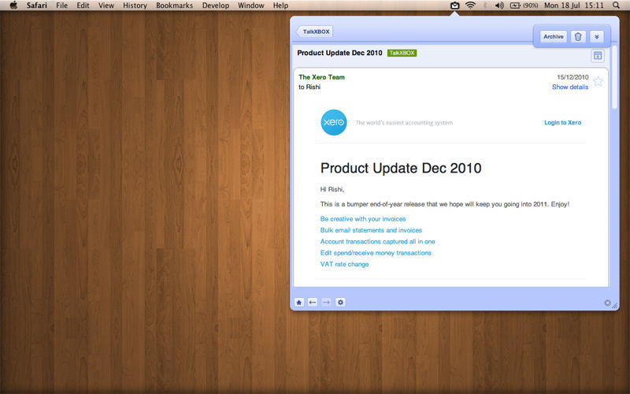Viewport: 630px width, 394px height.
Task: Click the forward arrow in bottom toolbar
Action: (326, 303)
